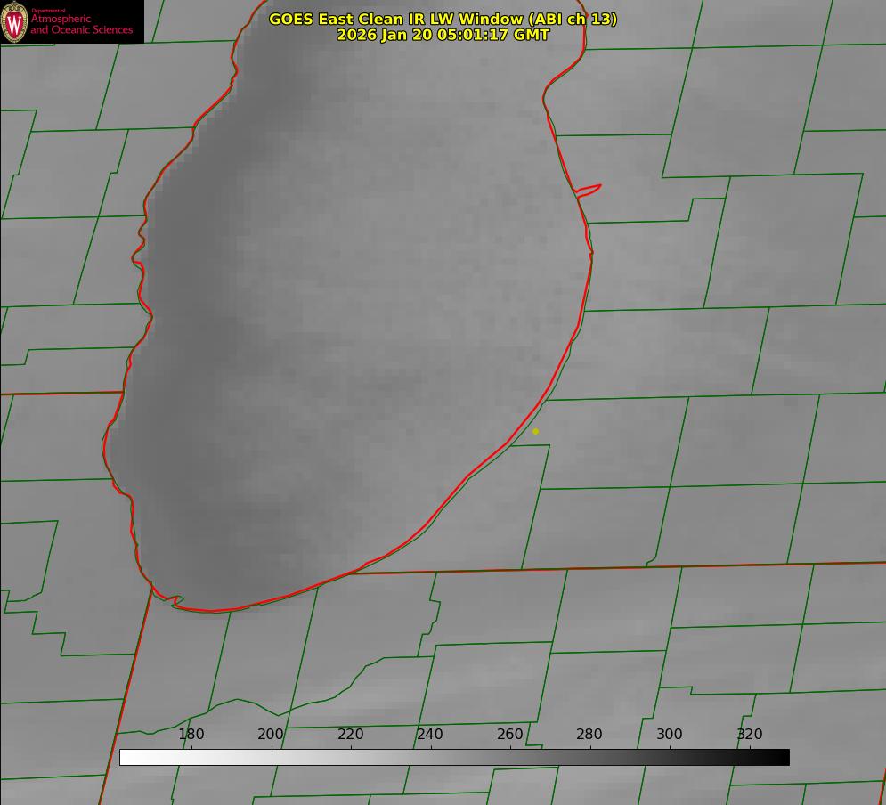Click the UW crest logo
The image size is (886, 805).
coord(15,21)
